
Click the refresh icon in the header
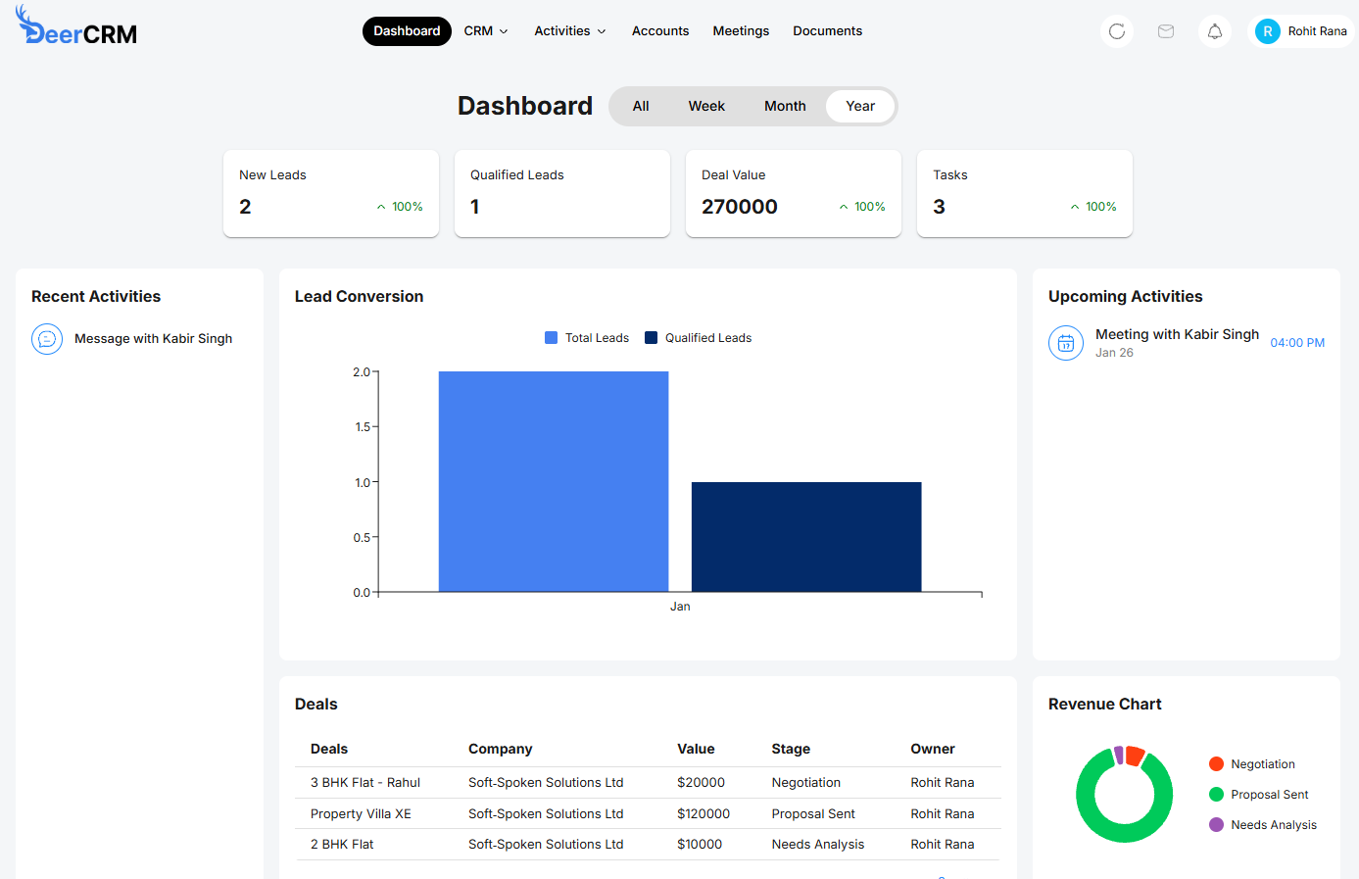(x=1116, y=30)
